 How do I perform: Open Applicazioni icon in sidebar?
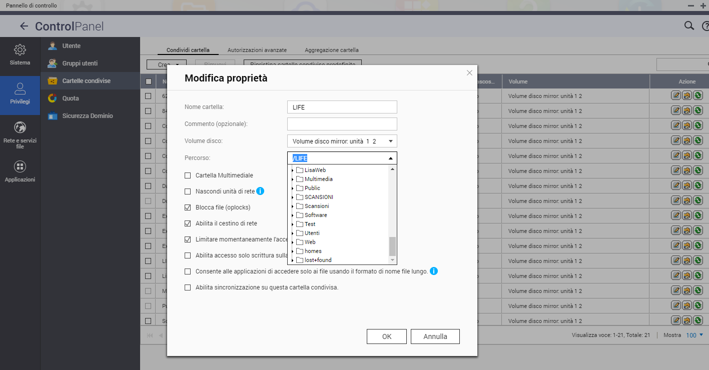coord(20,166)
